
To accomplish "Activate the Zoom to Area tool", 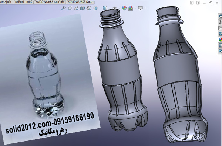I will pyautogui.click(x=70, y=8).
